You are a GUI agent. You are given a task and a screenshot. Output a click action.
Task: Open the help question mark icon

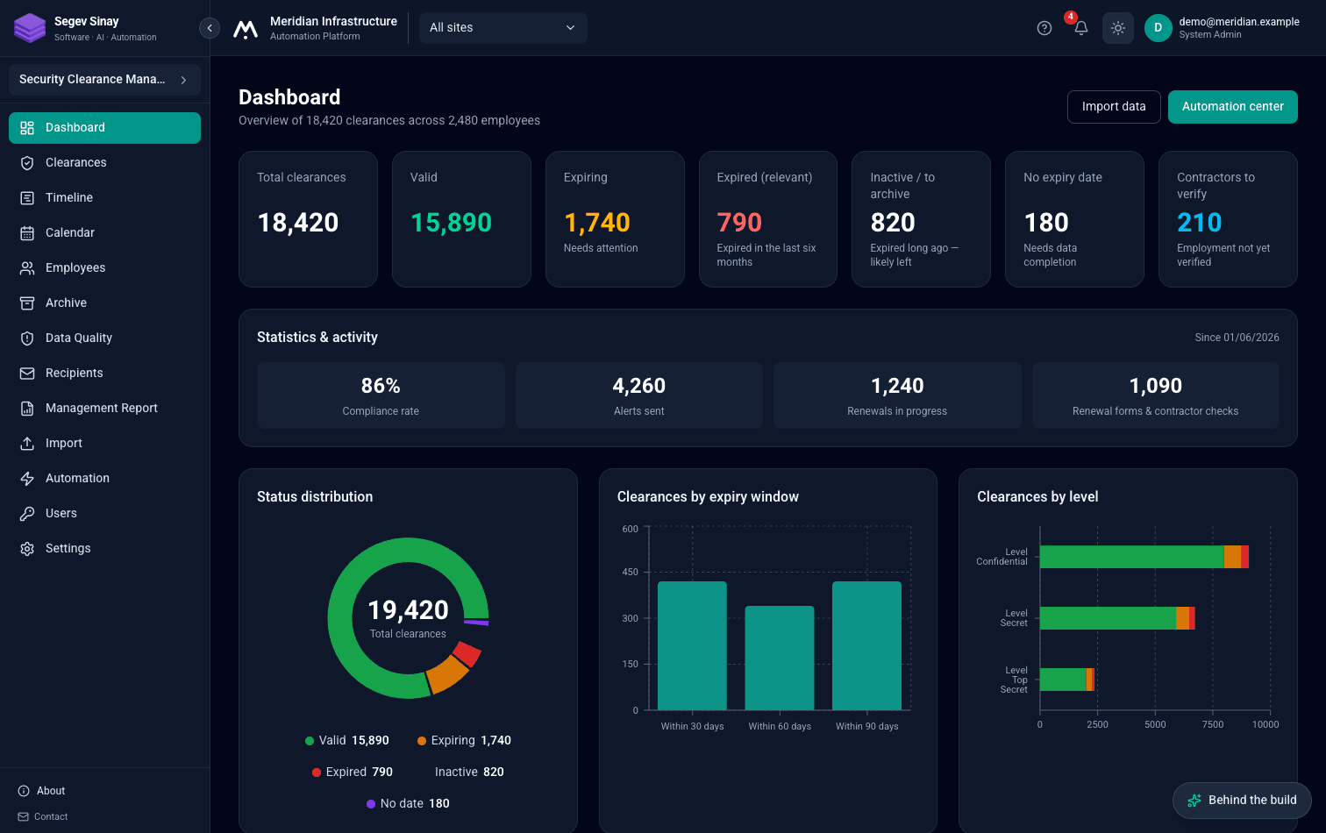pos(1044,28)
